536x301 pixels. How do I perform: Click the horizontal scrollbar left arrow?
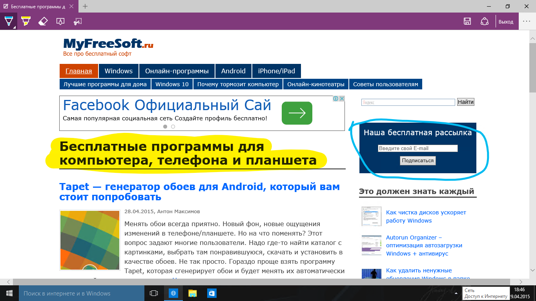[x=8, y=282]
